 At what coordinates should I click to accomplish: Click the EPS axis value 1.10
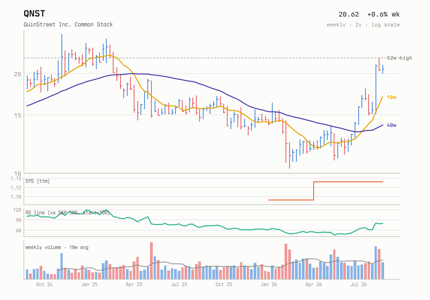(x=15, y=197)
